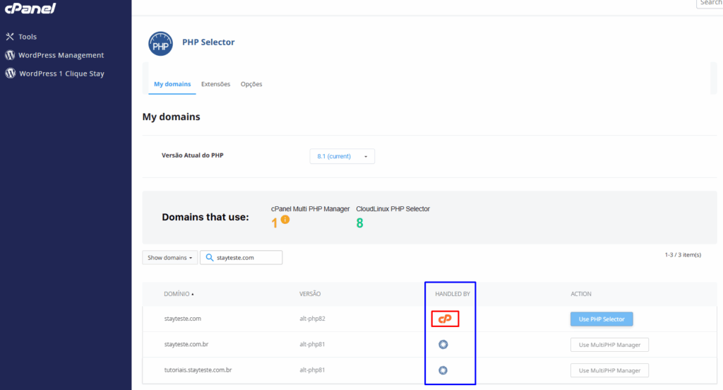Click the stayteste.com domain filter field
The image size is (723, 390).
point(247,258)
